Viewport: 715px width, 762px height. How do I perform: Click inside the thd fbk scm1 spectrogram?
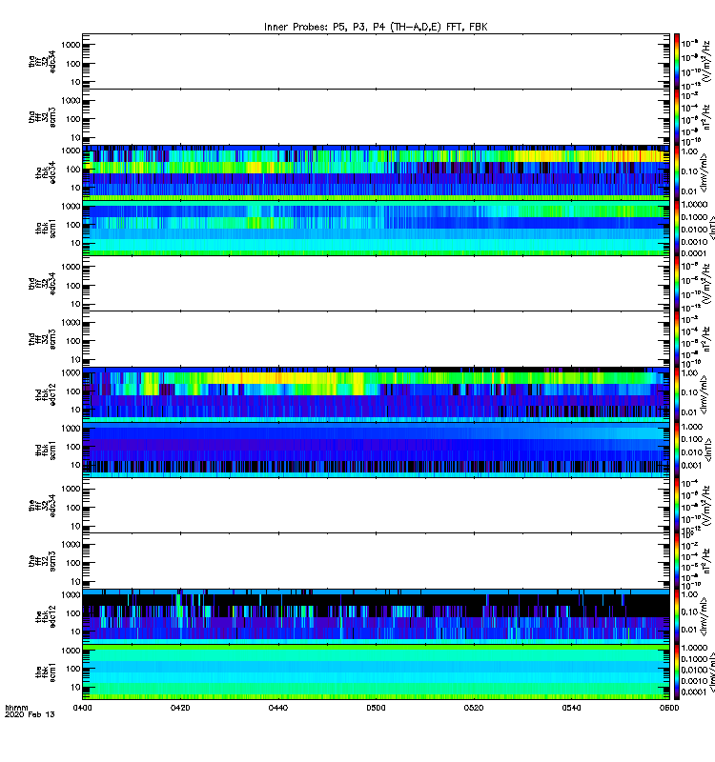click(376, 450)
